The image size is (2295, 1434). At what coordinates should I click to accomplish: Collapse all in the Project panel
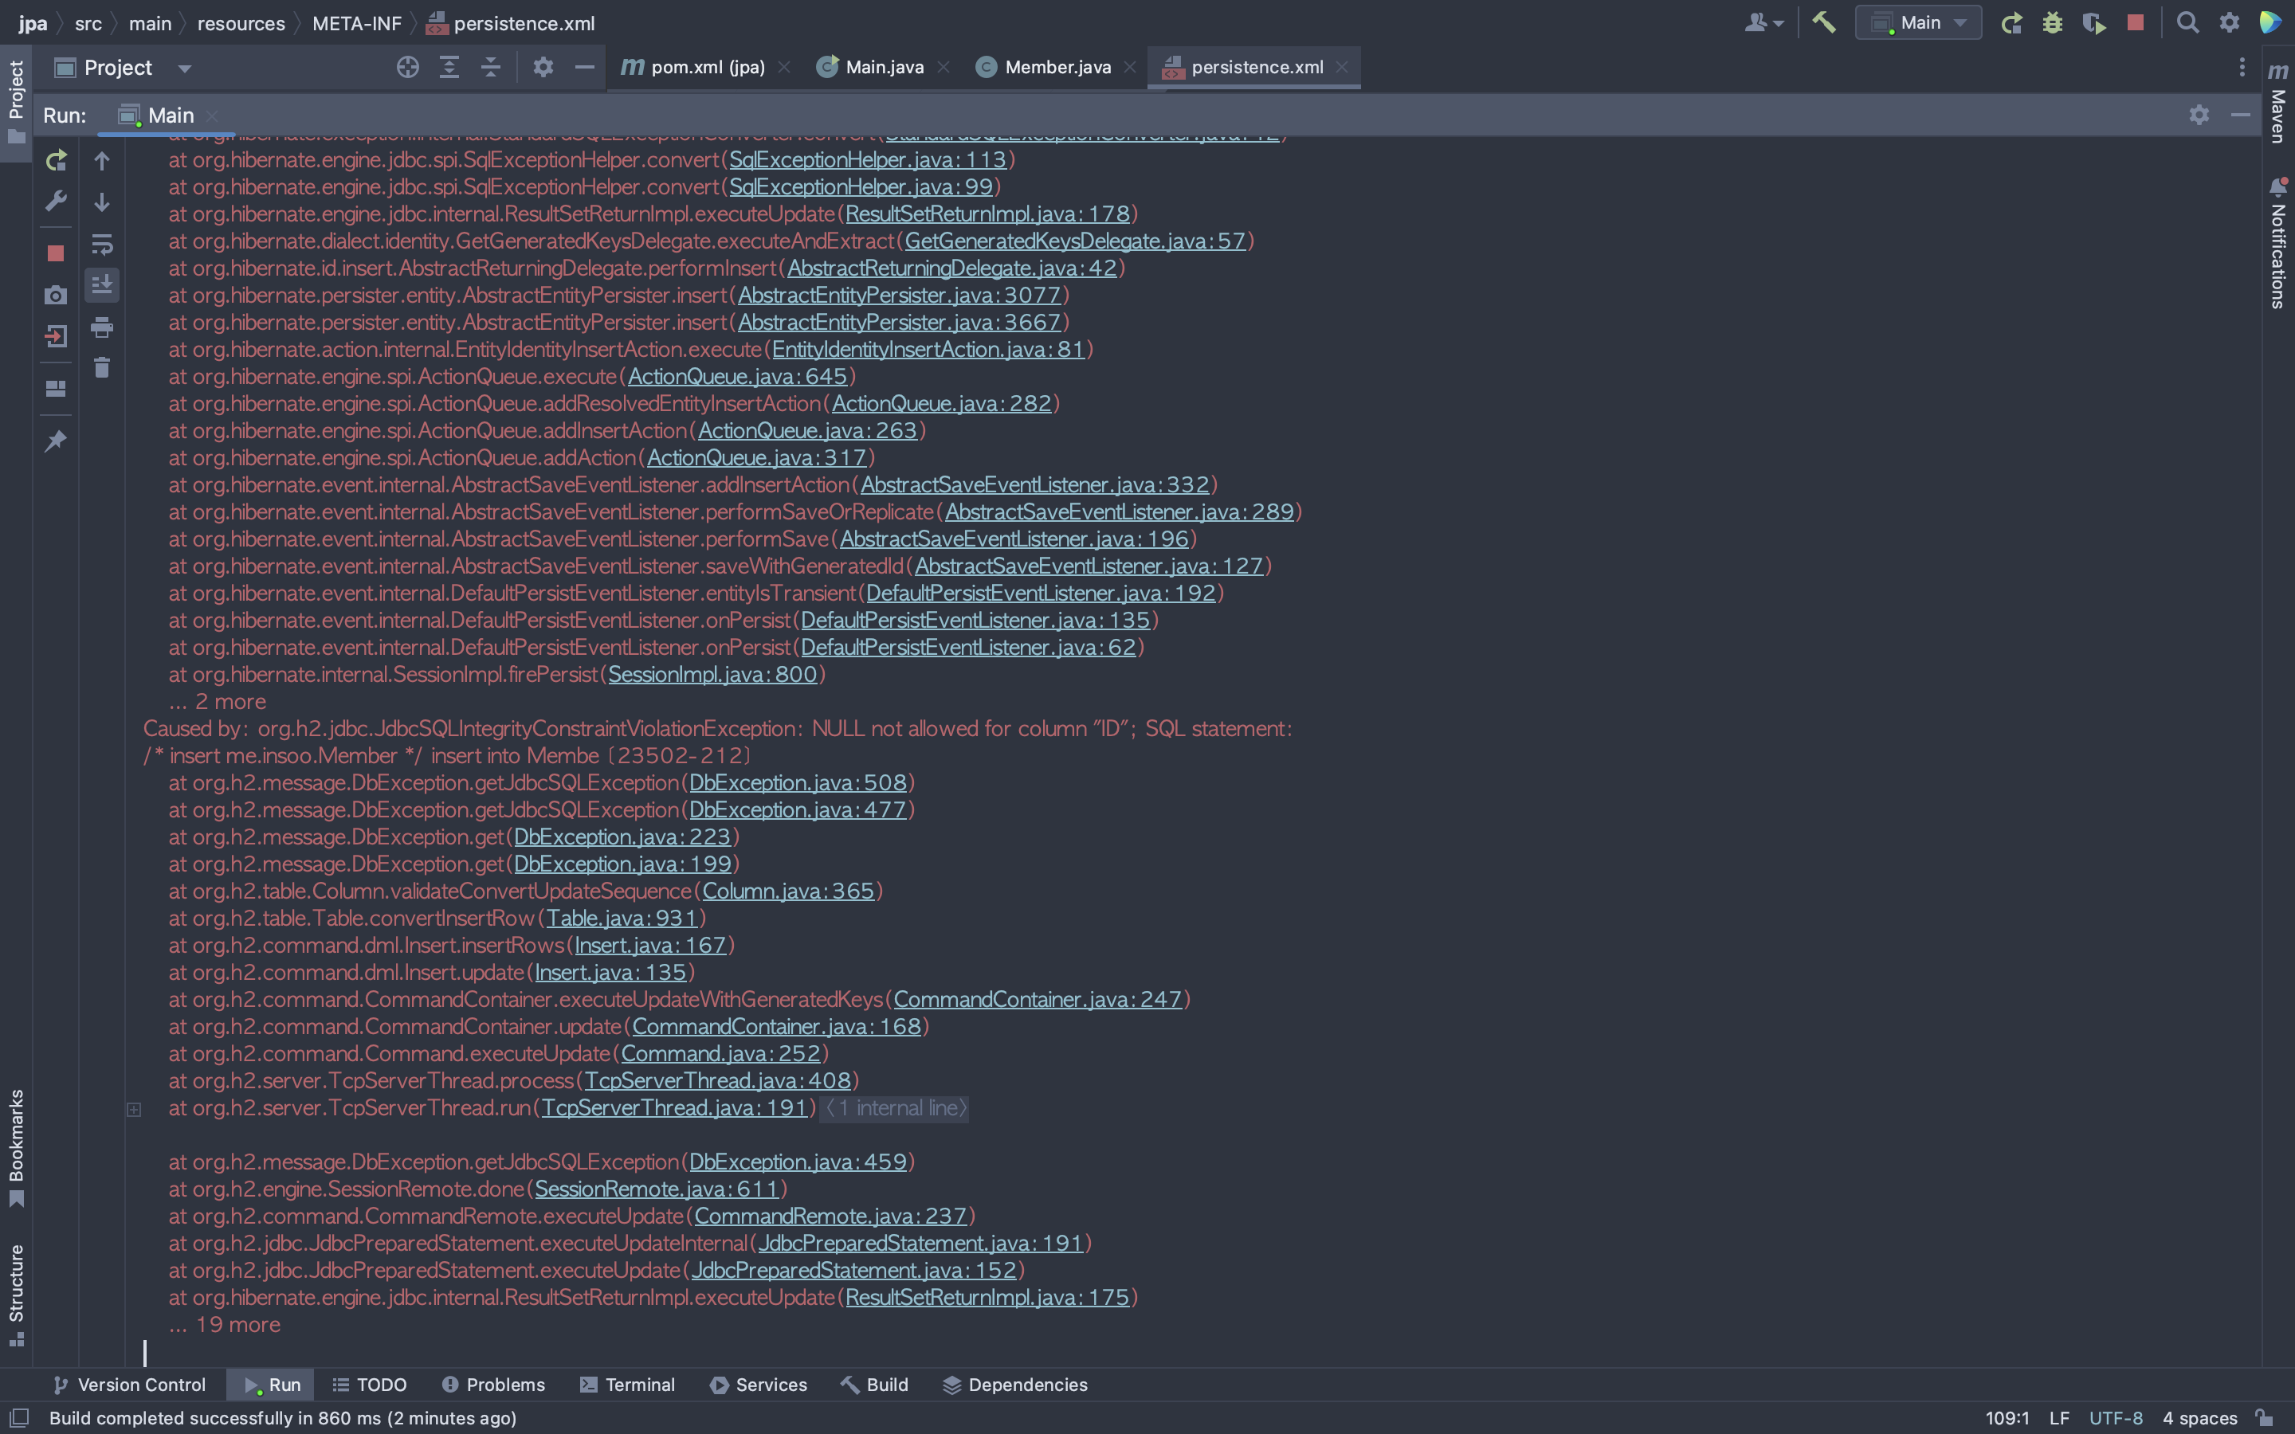pyautogui.click(x=490, y=68)
